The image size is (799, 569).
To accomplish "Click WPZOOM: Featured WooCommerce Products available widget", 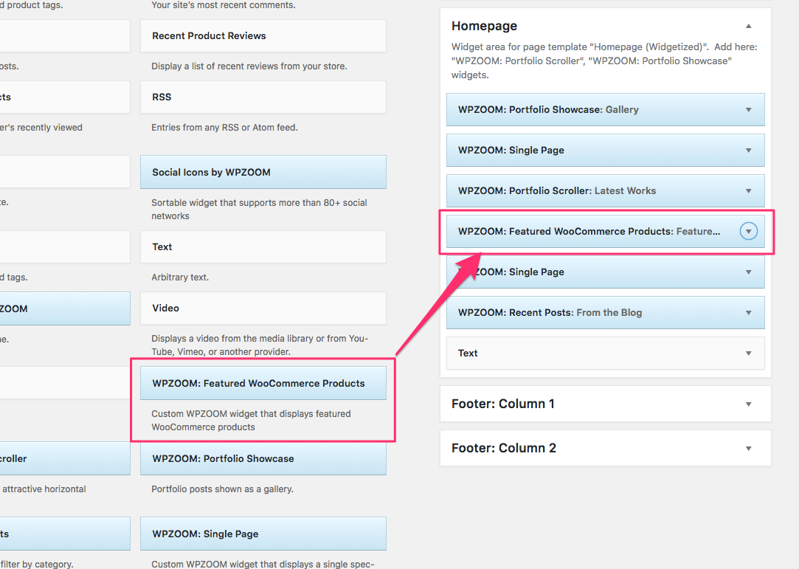I will (x=263, y=384).
